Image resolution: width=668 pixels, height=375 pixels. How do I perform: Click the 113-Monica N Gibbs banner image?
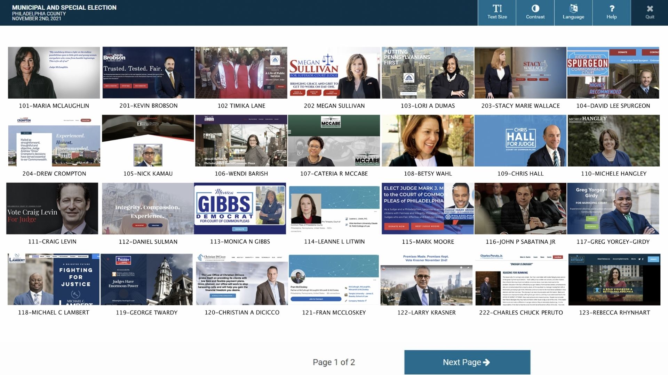pyautogui.click(x=240, y=208)
